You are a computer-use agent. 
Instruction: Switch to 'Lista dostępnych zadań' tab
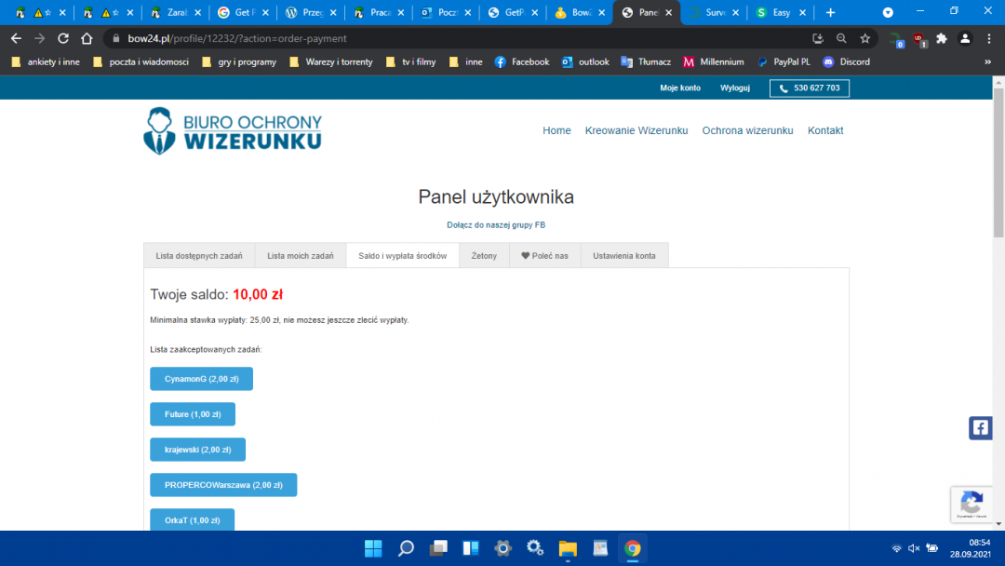pyautogui.click(x=199, y=255)
